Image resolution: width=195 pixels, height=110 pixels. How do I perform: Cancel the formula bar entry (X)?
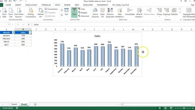(18, 24)
